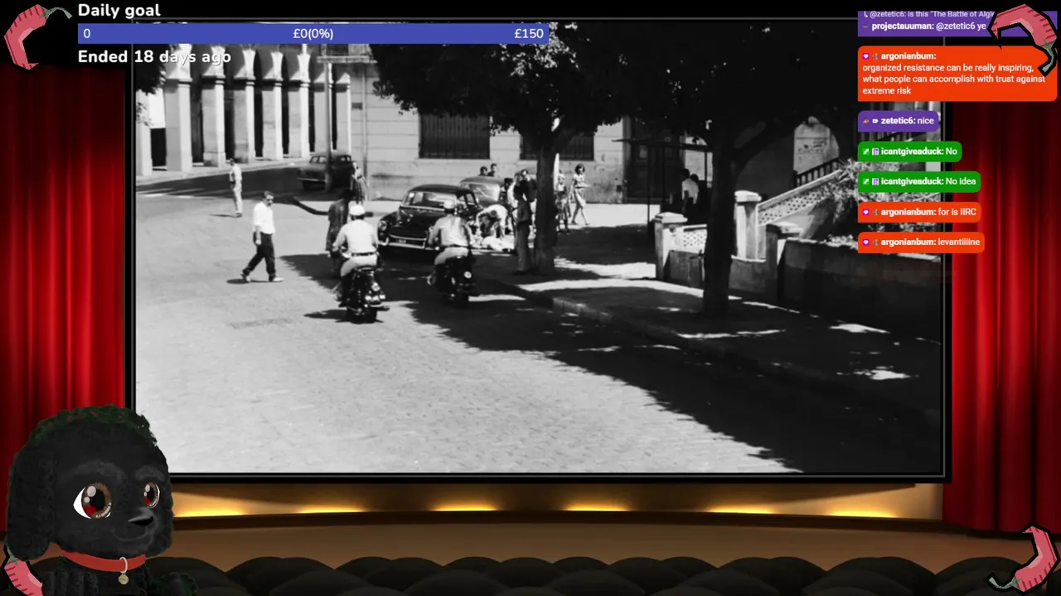Click the '£150' goal target amount
The width and height of the screenshot is (1061, 596).
pos(529,34)
